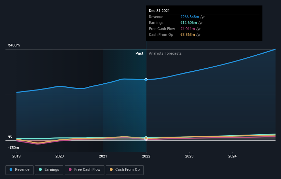Click the €8.863m cash from op value
This screenshot has height=179, width=281.
click(x=188, y=35)
